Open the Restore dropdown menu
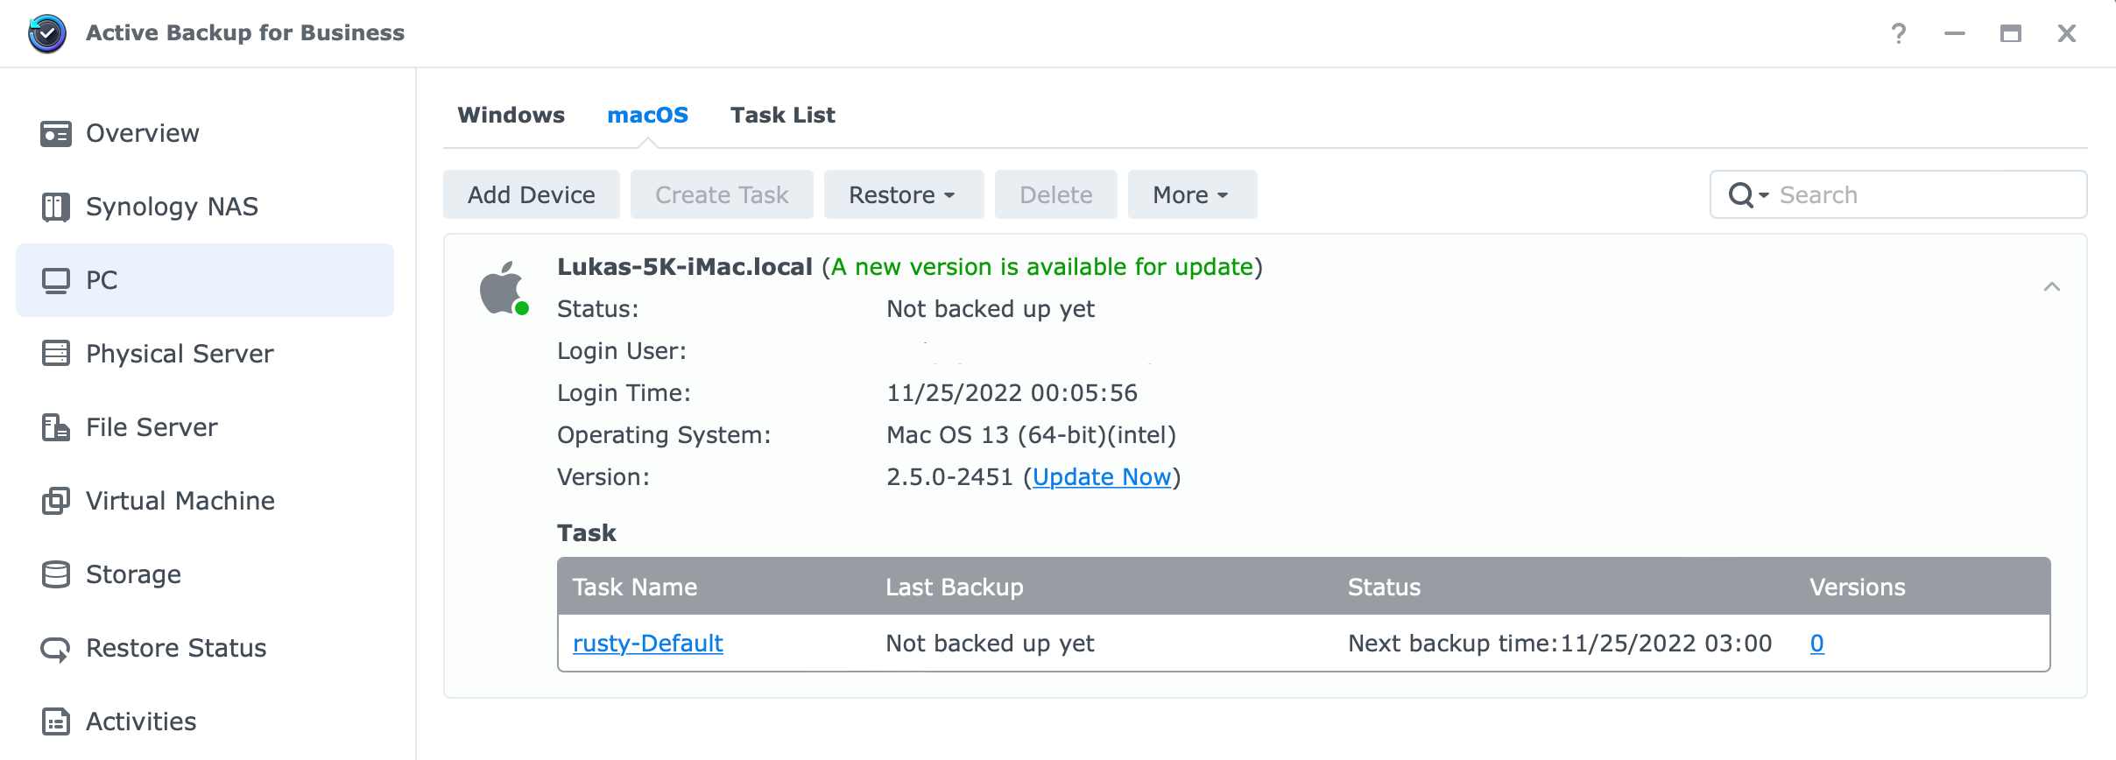This screenshot has width=2116, height=760. (x=904, y=194)
